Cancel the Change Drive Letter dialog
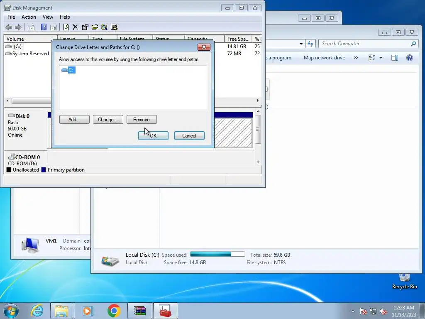This screenshot has width=425, height=319. click(189, 136)
